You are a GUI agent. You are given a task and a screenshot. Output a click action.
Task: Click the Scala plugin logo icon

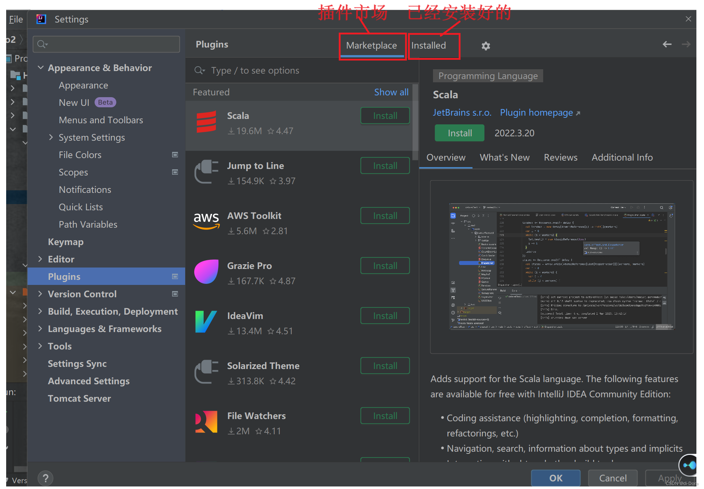pyautogui.click(x=206, y=122)
